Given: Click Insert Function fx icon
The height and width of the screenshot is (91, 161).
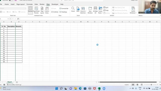Looking at the screenshot, I should (18, 19).
